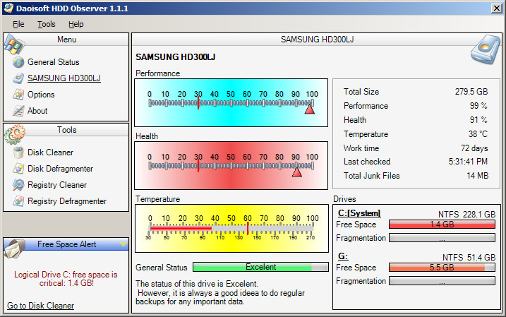Screen dimensions: 506x317
Task: Click the Temperature 38 °C value
Action: (x=478, y=134)
